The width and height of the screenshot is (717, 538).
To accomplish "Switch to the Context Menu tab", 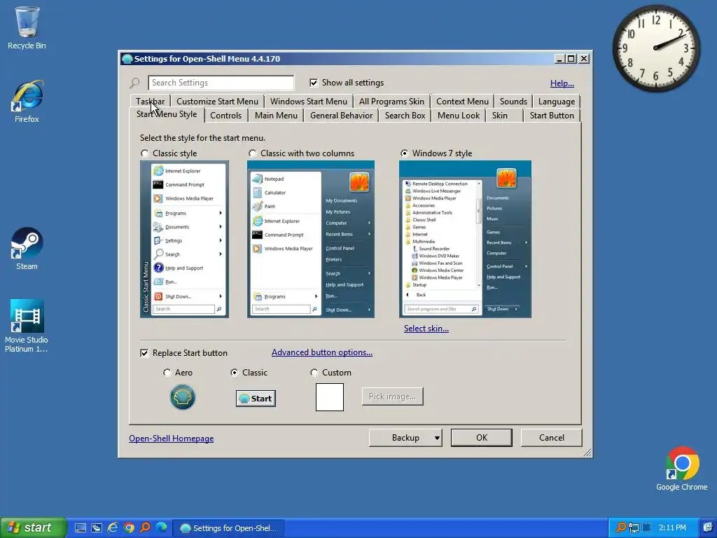I will [x=462, y=102].
